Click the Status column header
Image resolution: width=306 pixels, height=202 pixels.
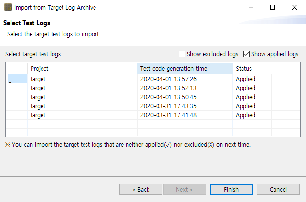252,69
